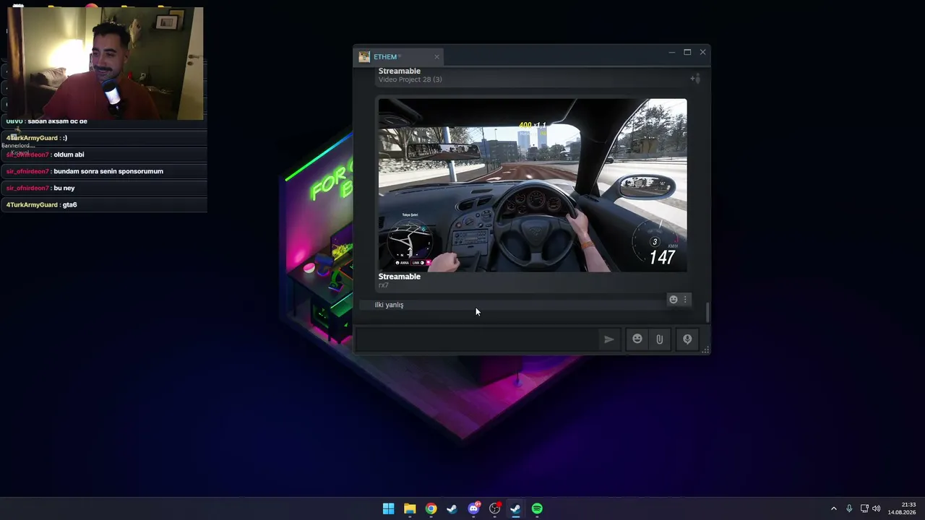Close the ETHEM chat tab

(436, 57)
